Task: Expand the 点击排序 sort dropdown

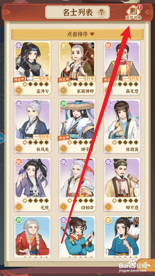Action: point(77,34)
